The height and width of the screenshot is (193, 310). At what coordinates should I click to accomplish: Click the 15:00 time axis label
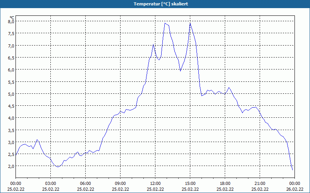190,184
